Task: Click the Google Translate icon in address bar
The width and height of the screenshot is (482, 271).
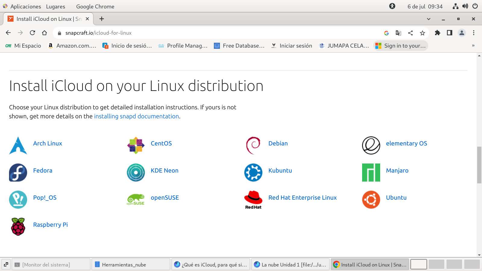Action: click(398, 33)
